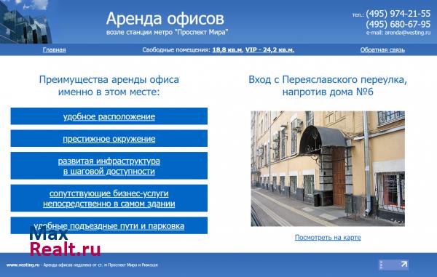
Task: Click the phone number (495) 974-21-55
Action: tap(398, 13)
